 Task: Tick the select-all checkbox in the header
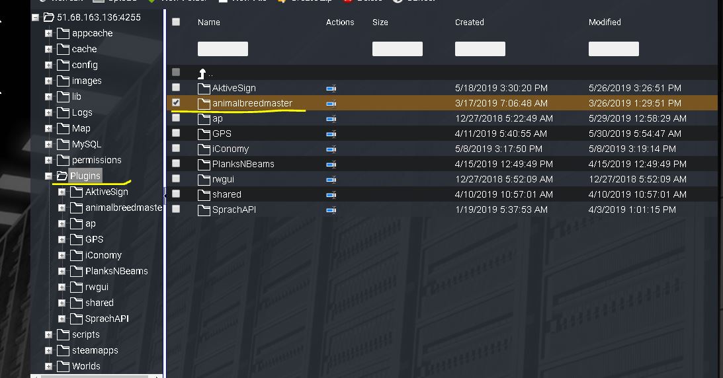click(176, 22)
